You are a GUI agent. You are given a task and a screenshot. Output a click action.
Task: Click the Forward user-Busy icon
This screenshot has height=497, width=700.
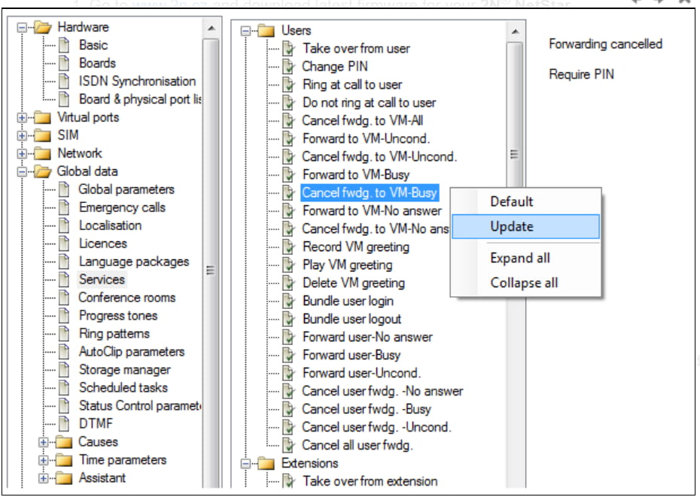(x=289, y=355)
